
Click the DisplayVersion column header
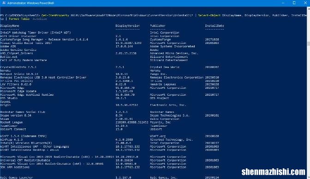(127, 26)
